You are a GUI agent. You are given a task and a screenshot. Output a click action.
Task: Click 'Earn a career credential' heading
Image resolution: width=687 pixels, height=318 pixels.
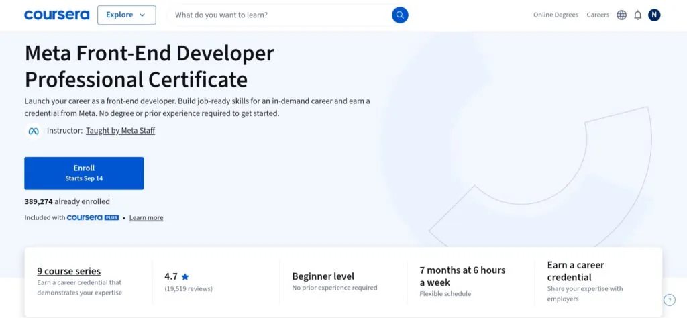click(x=576, y=271)
